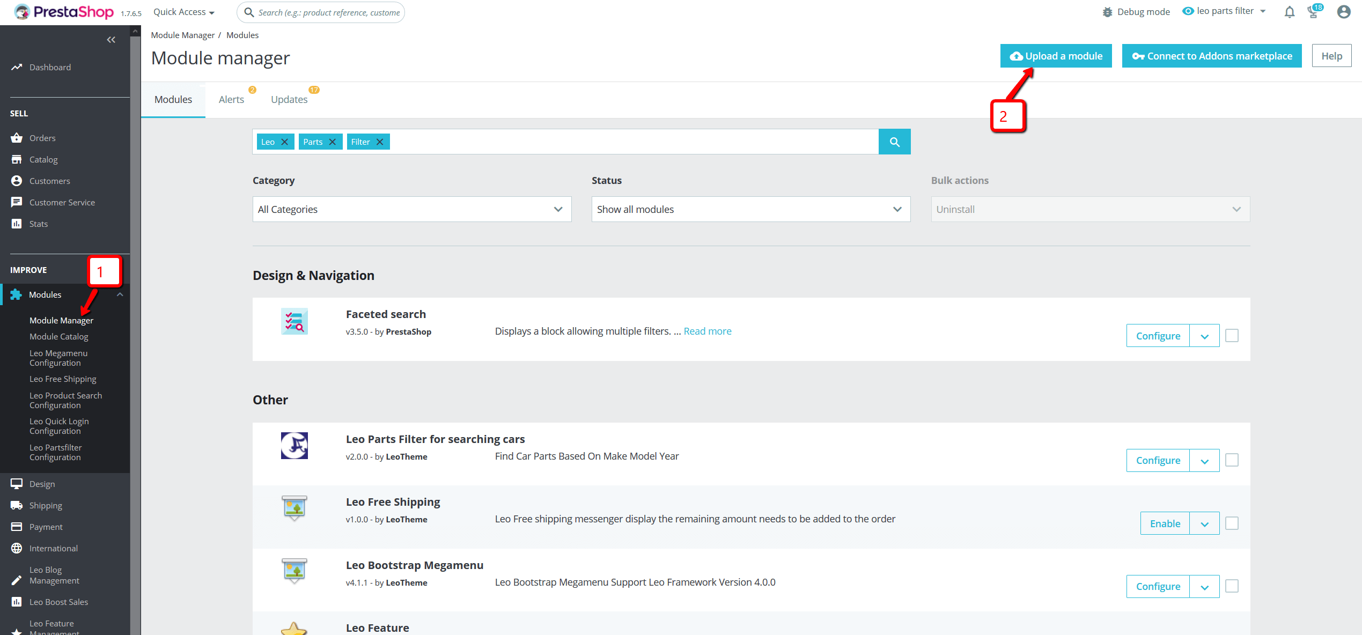The height and width of the screenshot is (635, 1362).
Task: Open Module Manager in sidebar
Action: click(x=61, y=320)
